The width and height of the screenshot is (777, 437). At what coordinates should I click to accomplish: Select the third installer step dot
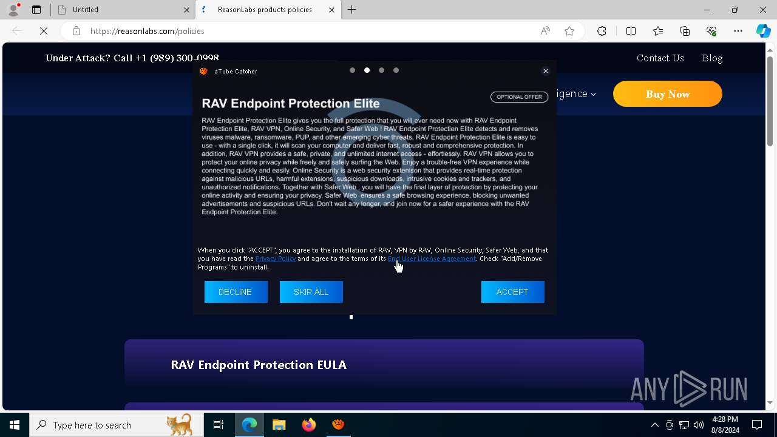point(381,70)
